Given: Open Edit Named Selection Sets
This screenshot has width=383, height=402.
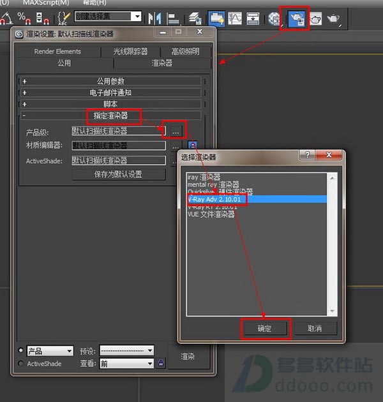Looking at the screenshot, I should pyautogui.click(x=63, y=19).
